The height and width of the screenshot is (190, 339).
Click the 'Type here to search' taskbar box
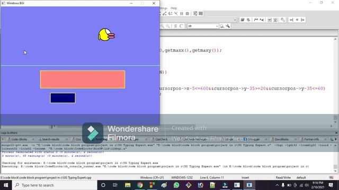click(55, 185)
